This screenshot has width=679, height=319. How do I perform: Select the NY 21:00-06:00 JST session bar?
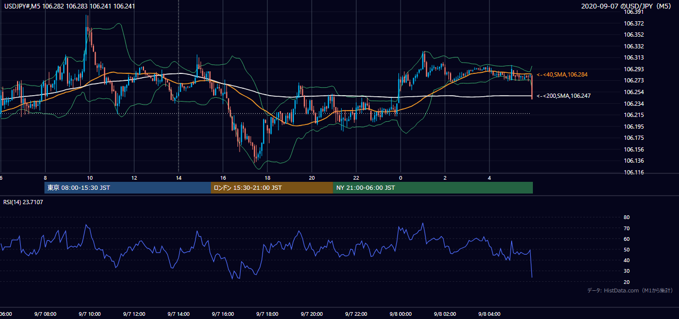[x=433, y=188]
